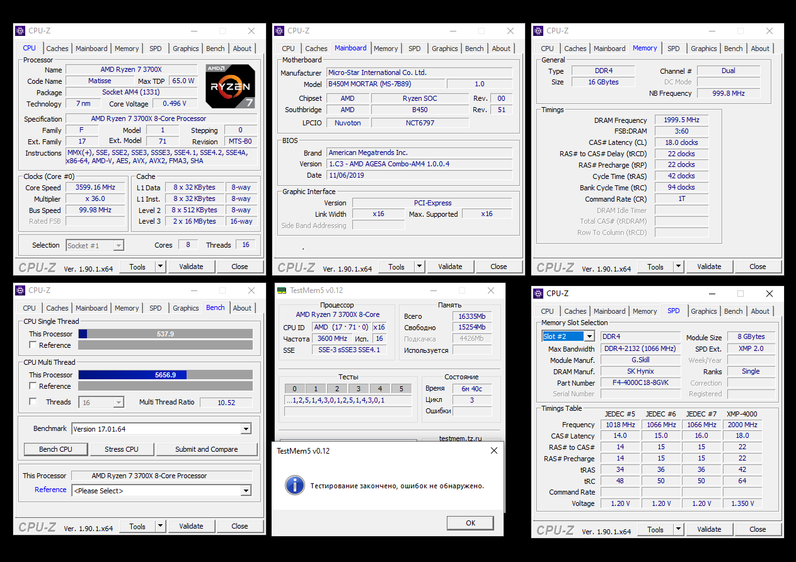The image size is (796, 562).
Task: Click OK in the TestMem5 dialog
Action: click(470, 523)
